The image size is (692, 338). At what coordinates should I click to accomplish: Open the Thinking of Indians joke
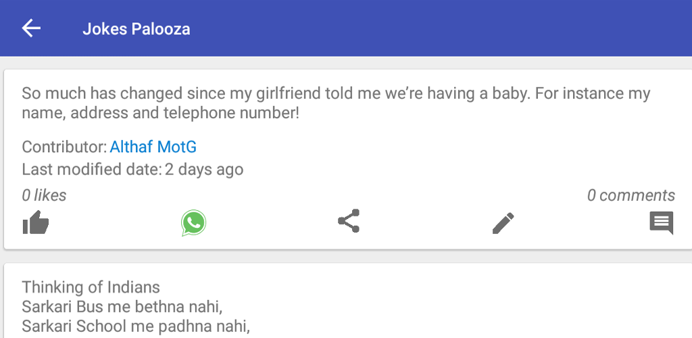91,287
